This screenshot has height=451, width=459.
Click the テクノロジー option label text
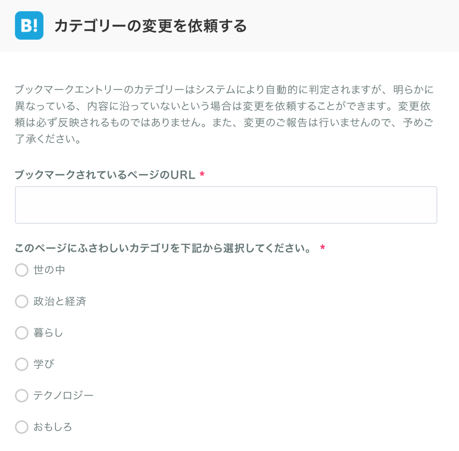pos(63,395)
